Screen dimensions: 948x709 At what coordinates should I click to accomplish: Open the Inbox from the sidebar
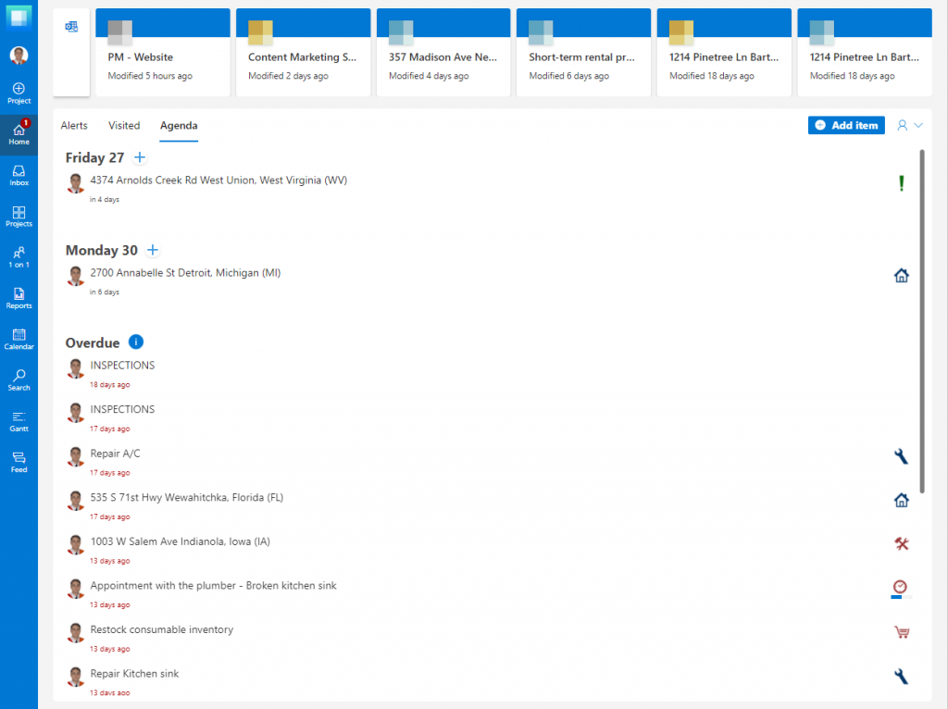(x=19, y=173)
